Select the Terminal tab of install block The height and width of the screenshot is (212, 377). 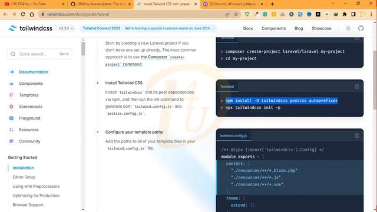[227, 87]
